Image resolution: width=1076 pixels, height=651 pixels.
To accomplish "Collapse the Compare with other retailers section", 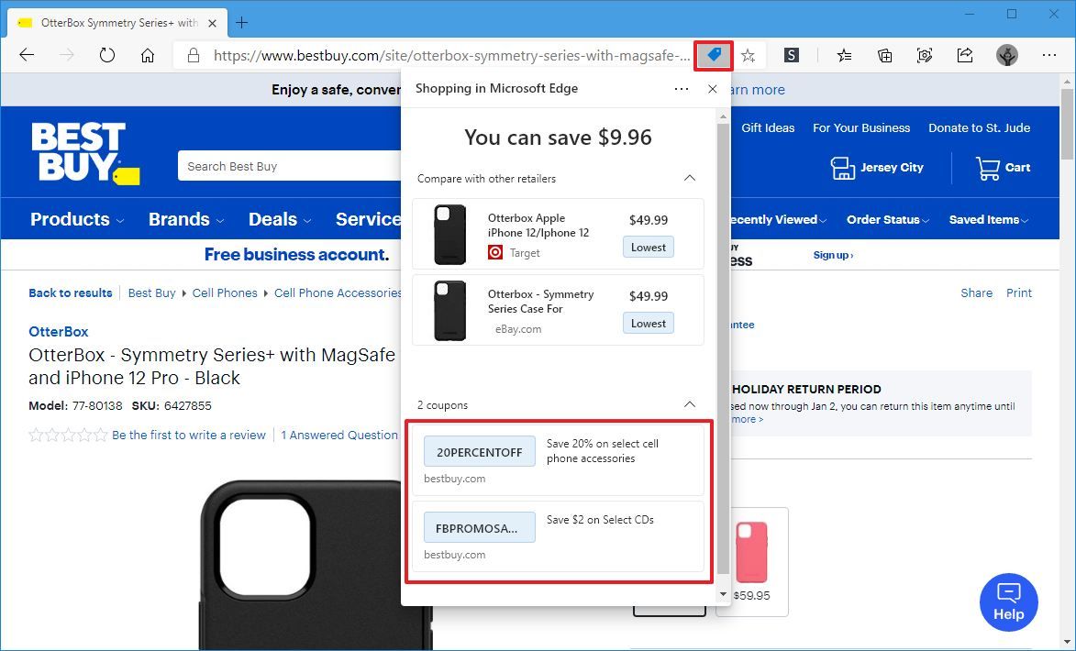I will [x=690, y=178].
